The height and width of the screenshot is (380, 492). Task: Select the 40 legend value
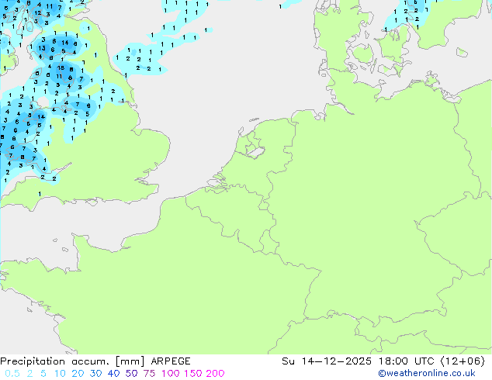pyautogui.click(x=113, y=374)
